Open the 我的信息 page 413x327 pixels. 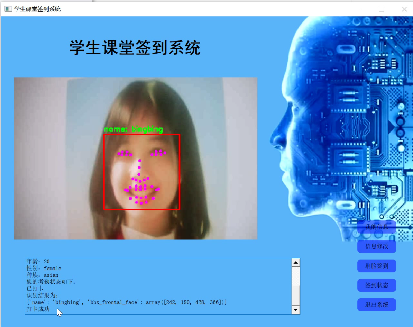coord(377,227)
